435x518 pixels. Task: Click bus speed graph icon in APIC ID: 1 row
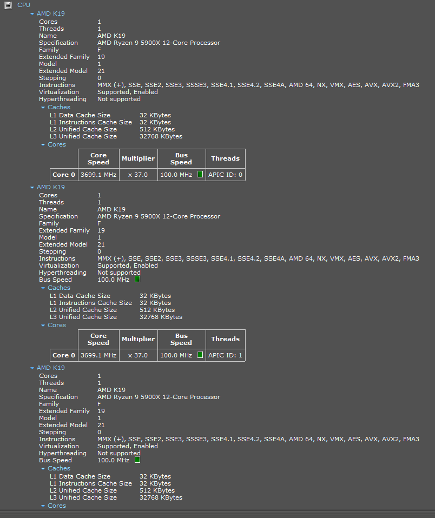pyautogui.click(x=200, y=355)
